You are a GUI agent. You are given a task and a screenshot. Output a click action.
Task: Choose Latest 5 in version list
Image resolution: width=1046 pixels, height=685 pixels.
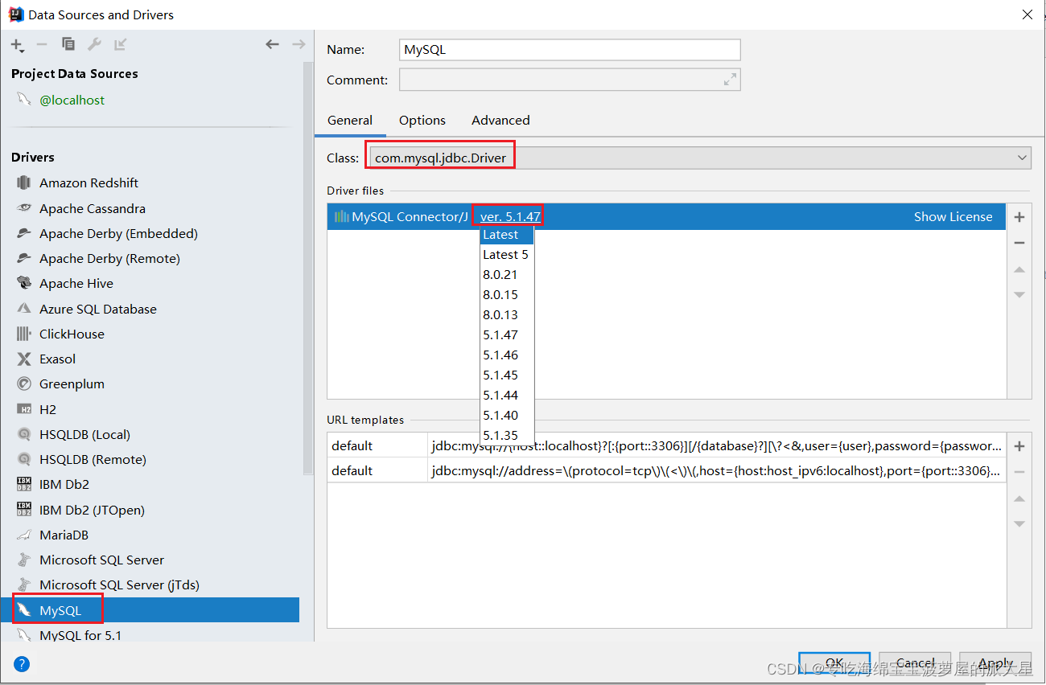point(507,254)
